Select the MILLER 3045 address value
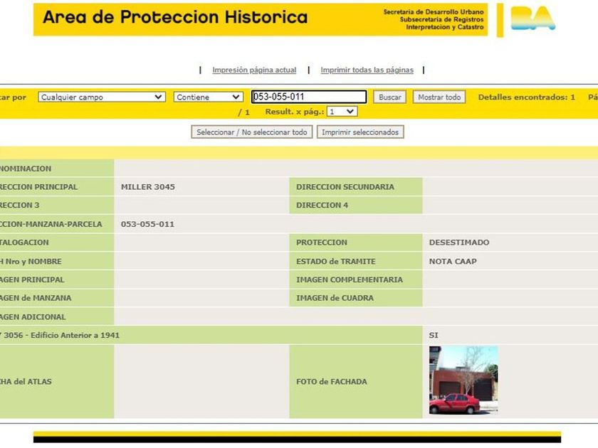Image resolution: width=598 pixels, height=448 pixels. 148,187
